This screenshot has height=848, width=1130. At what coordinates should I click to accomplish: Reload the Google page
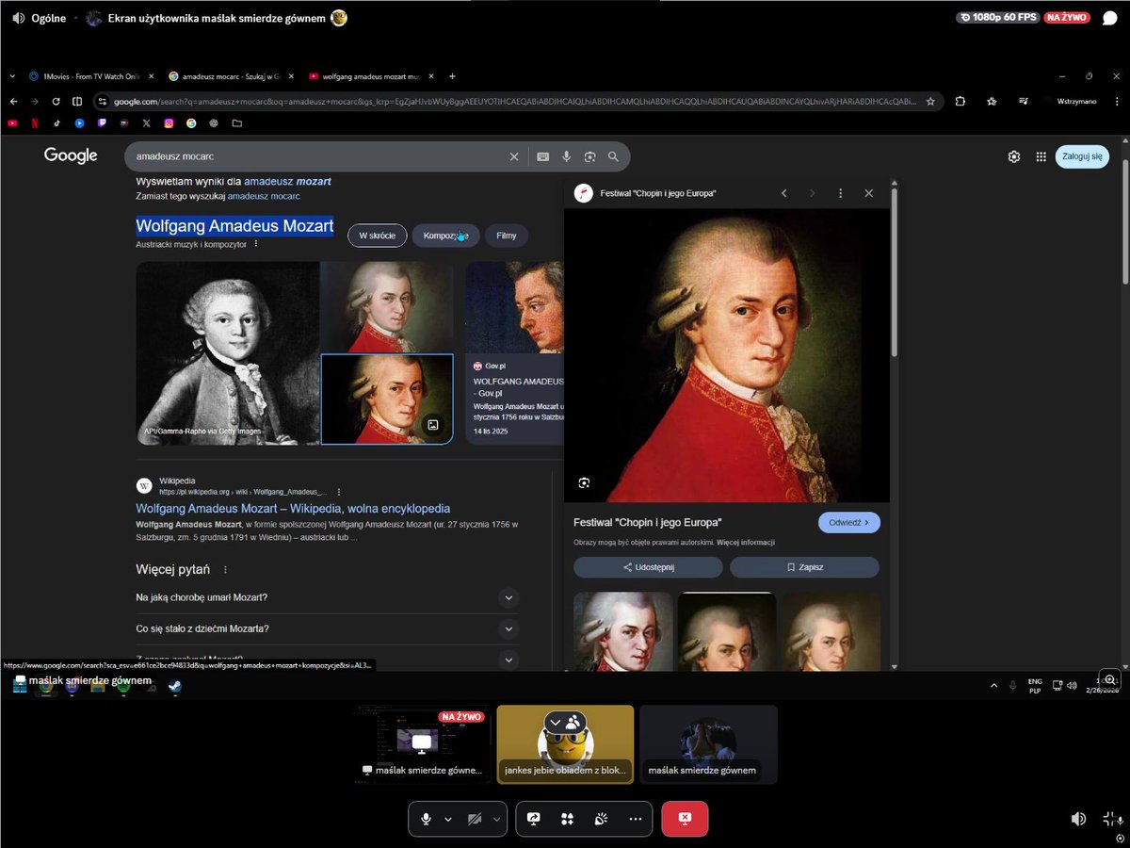coord(56,102)
